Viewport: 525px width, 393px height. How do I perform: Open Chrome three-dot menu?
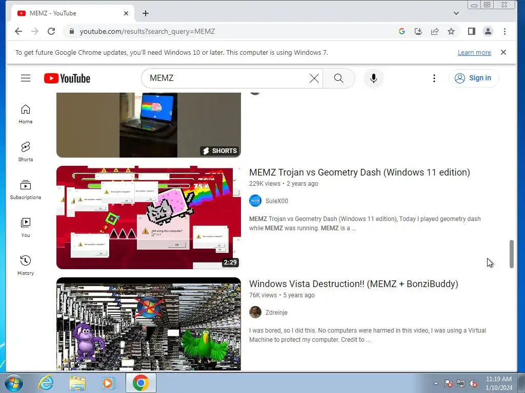pos(504,31)
